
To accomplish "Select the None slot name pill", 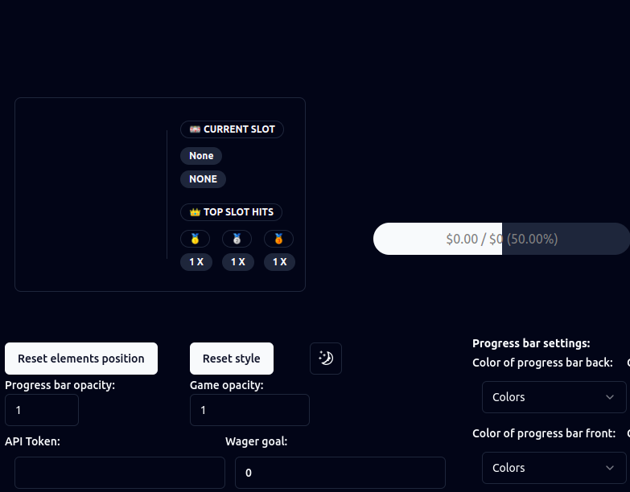I will [x=201, y=156].
